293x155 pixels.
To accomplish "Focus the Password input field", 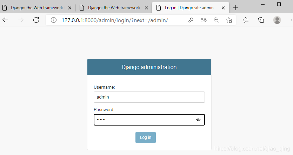I will point(149,120).
